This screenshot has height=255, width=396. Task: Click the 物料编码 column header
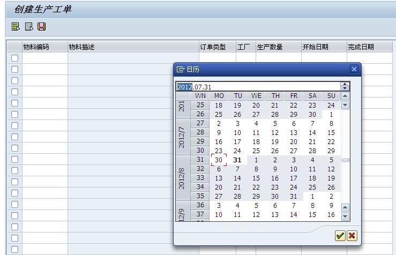[x=45, y=47]
